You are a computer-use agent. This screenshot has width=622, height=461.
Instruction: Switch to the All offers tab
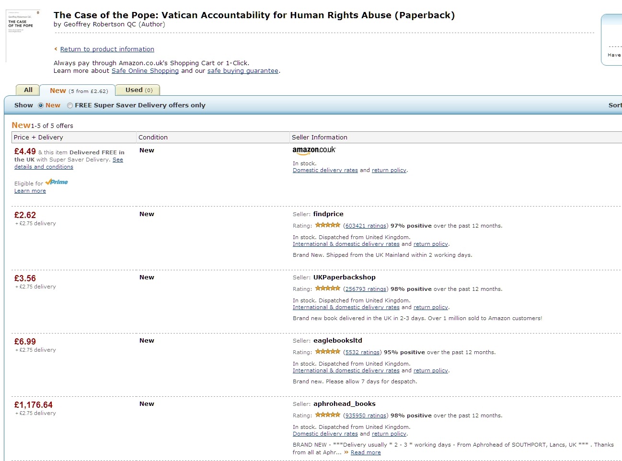(x=28, y=90)
